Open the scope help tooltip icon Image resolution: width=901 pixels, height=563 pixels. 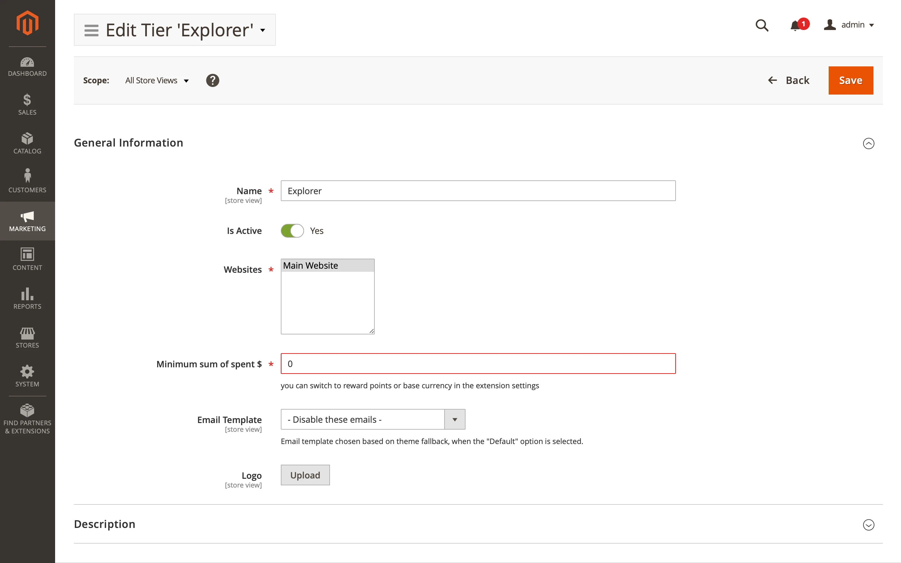point(213,80)
